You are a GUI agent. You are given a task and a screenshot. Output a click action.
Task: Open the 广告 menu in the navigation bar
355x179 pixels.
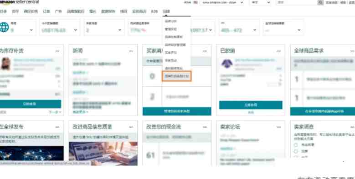[58, 11]
